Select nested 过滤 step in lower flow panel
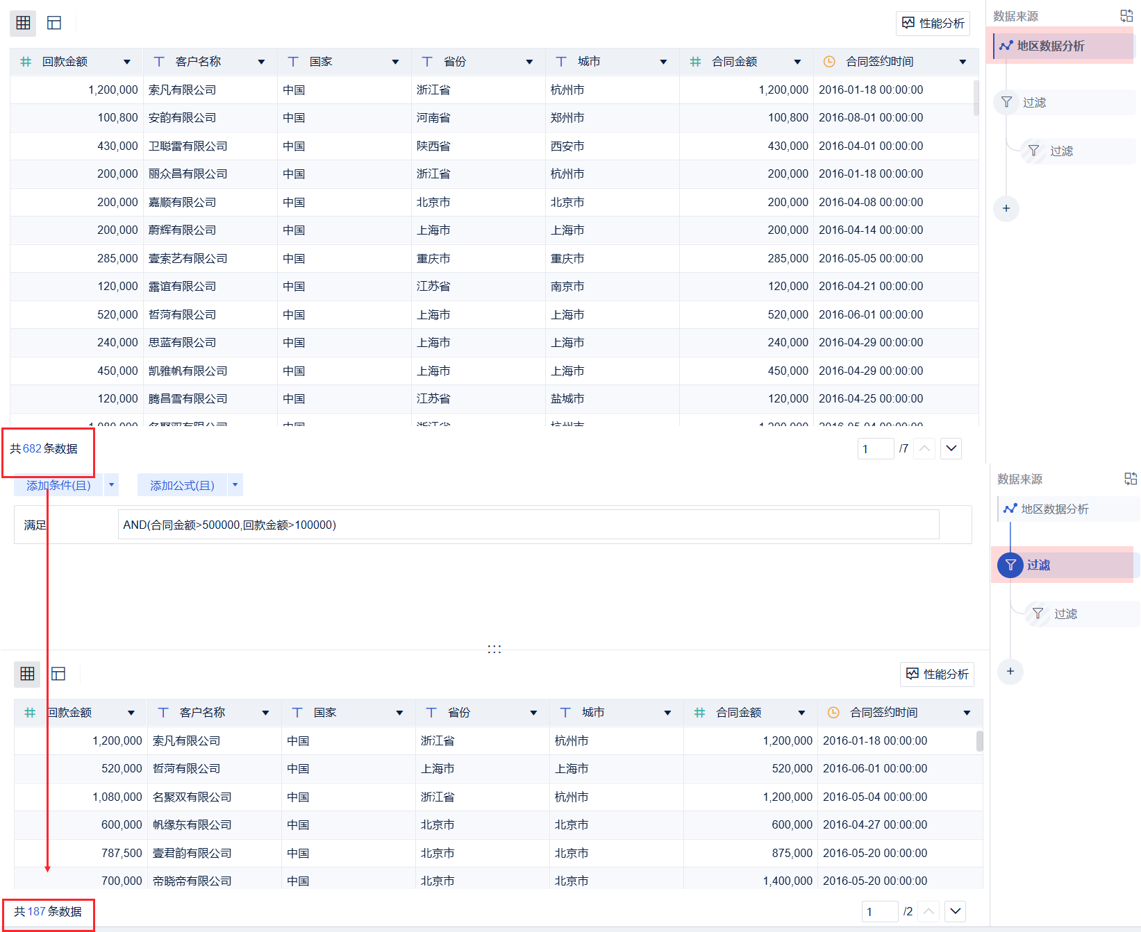Viewport: 1141px width, 932px height. click(1081, 614)
